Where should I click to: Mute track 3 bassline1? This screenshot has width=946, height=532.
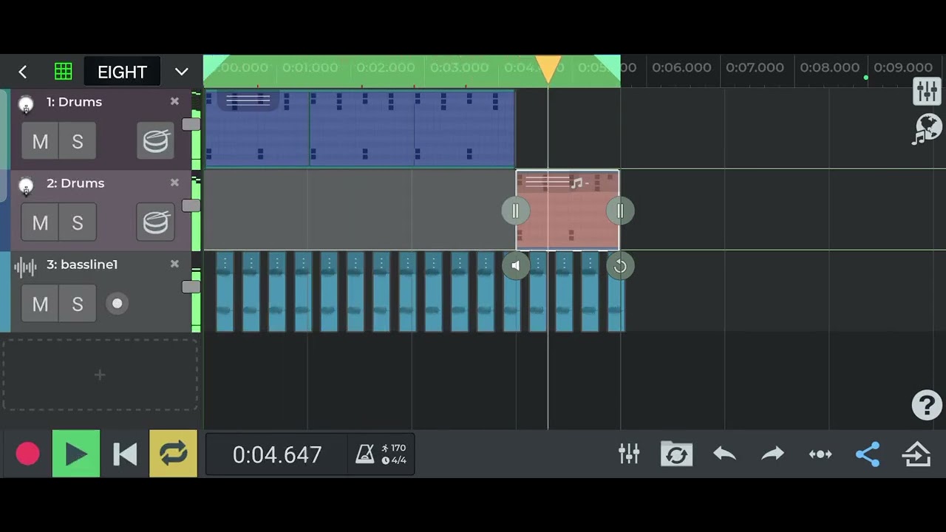click(x=40, y=304)
